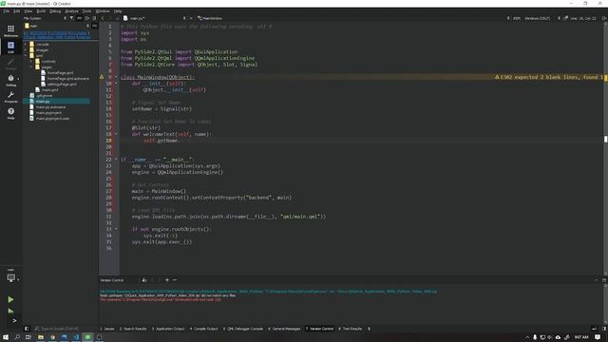Image resolution: width=608 pixels, height=342 pixels.
Task: Collapse the class MainWindow code fold
Action: (116, 77)
